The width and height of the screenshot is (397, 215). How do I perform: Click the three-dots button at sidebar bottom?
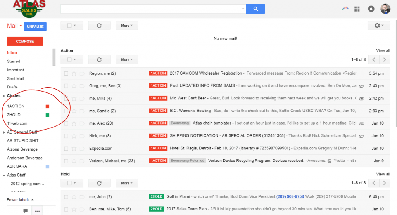[37, 211]
